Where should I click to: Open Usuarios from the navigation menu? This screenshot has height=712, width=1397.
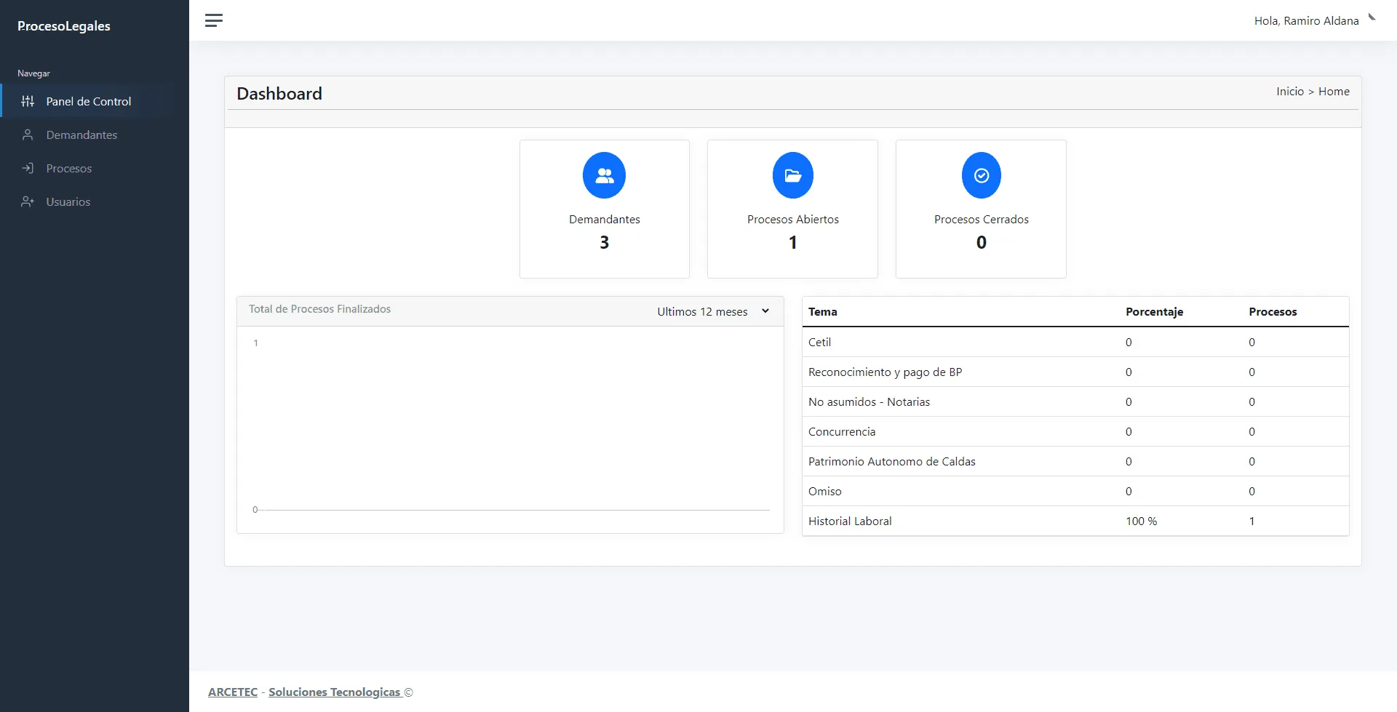click(x=68, y=202)
